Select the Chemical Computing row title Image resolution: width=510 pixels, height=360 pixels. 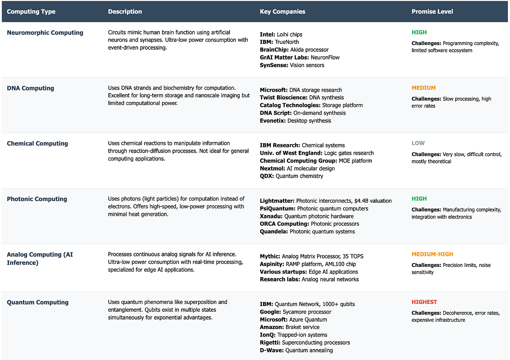tap(37, 144)
